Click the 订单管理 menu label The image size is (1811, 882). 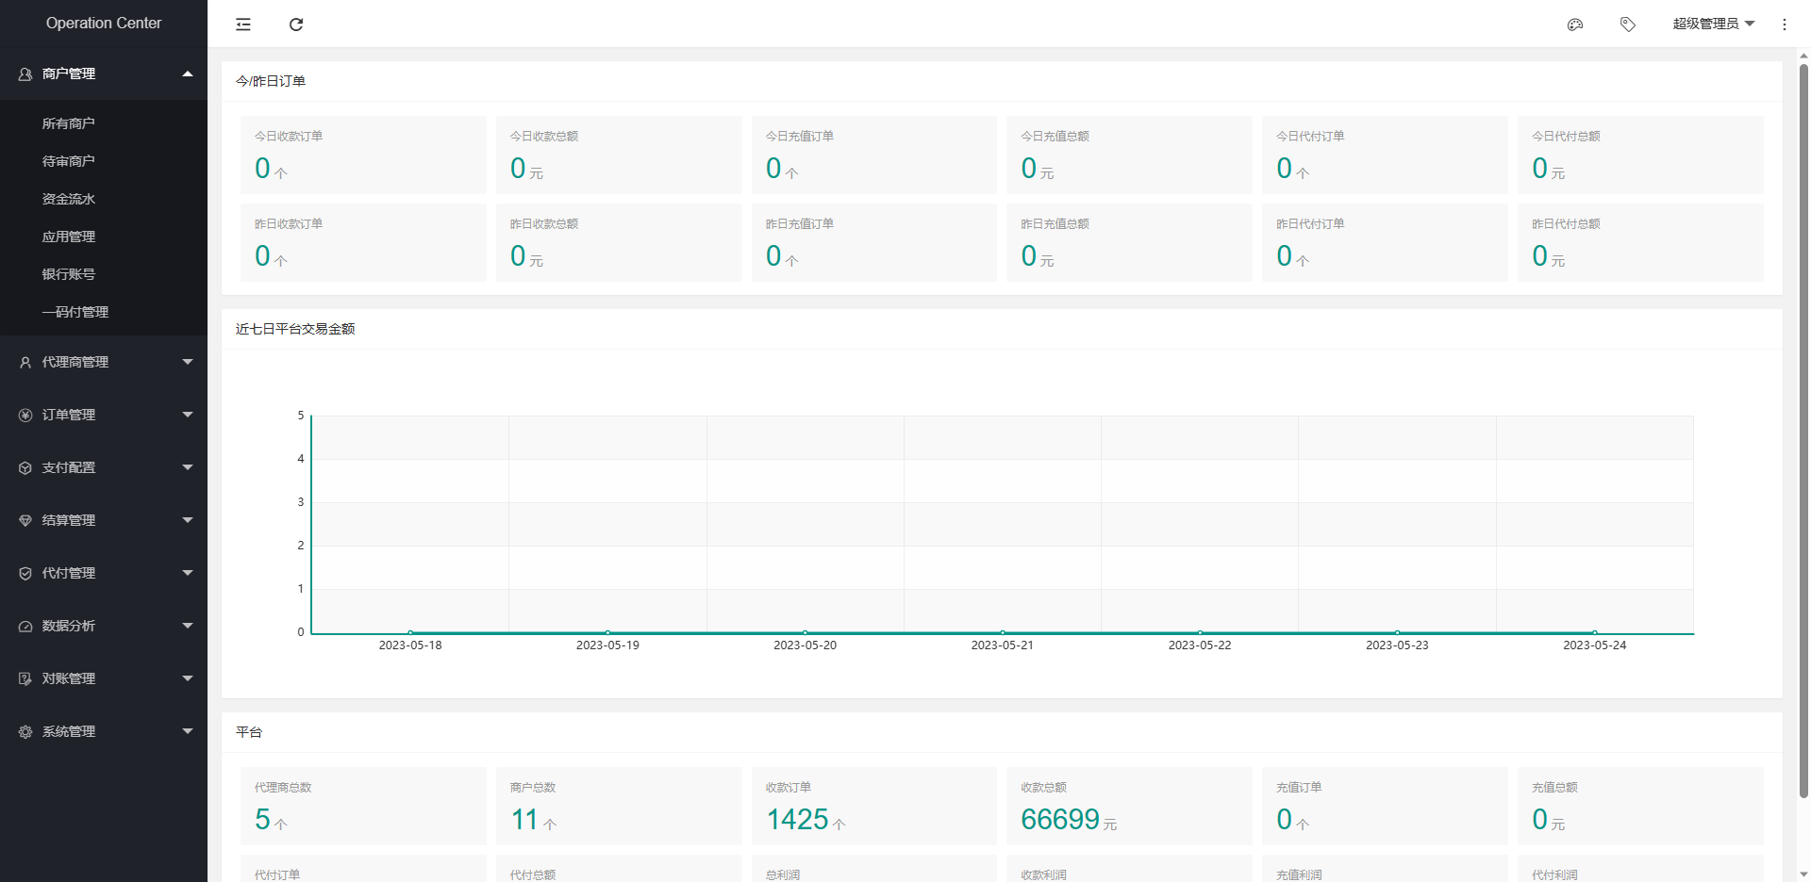pos(69,415)
